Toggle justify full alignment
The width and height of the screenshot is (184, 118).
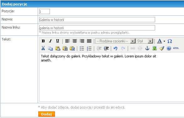[89, 41]
